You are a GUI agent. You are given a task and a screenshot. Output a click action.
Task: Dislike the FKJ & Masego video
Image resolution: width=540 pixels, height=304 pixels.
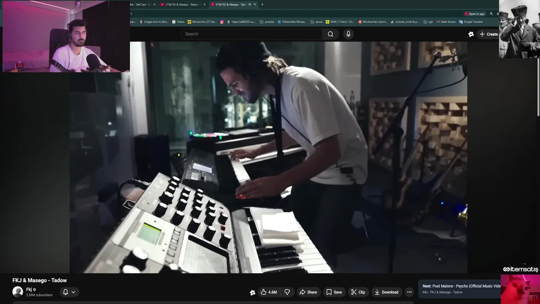coord(287,292)
